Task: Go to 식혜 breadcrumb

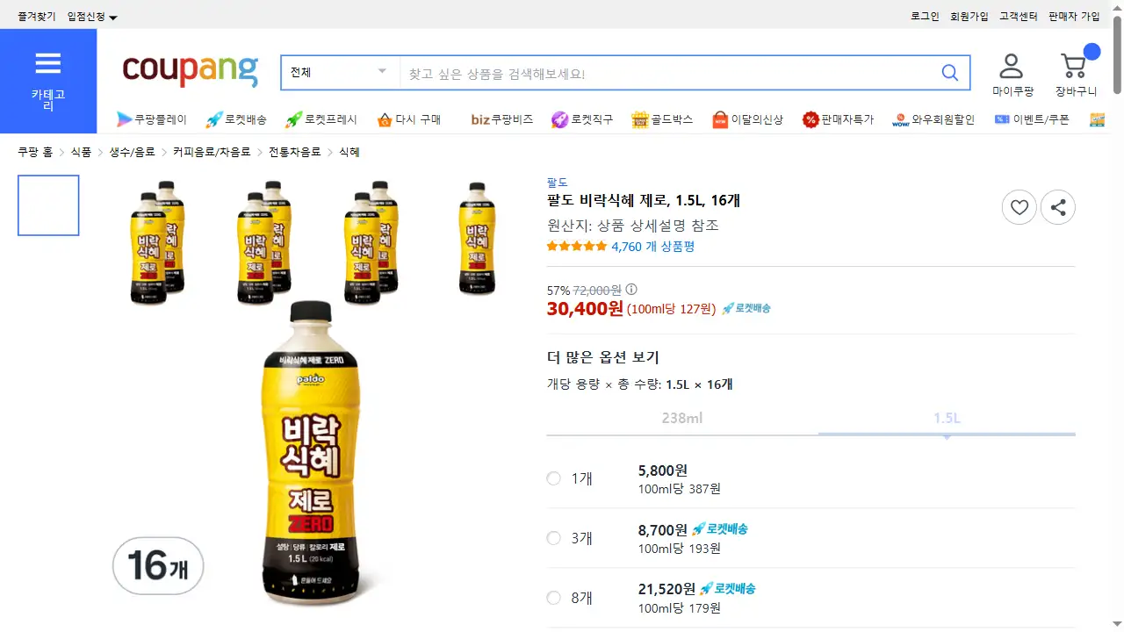Action: pyautogui.click(x=349, y=152)
